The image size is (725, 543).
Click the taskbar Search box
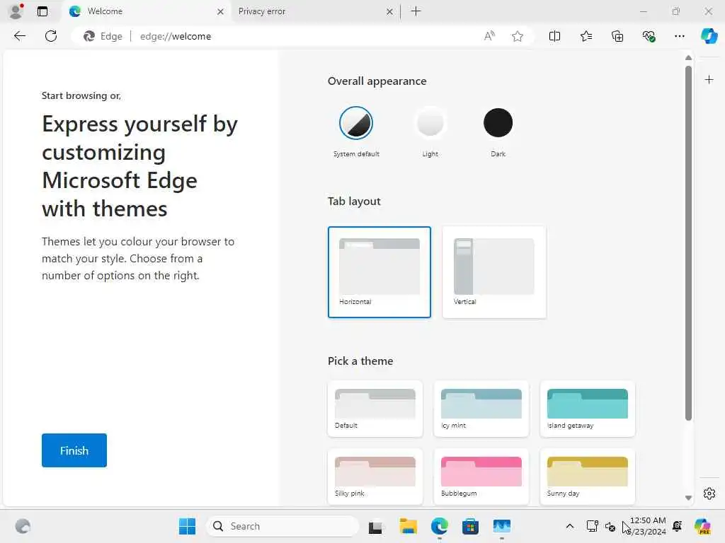[282, 526]
